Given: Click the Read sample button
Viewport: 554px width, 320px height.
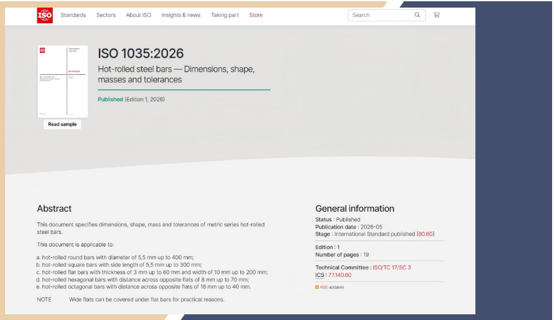Looking at the screenshot, I should coord(62,124).
